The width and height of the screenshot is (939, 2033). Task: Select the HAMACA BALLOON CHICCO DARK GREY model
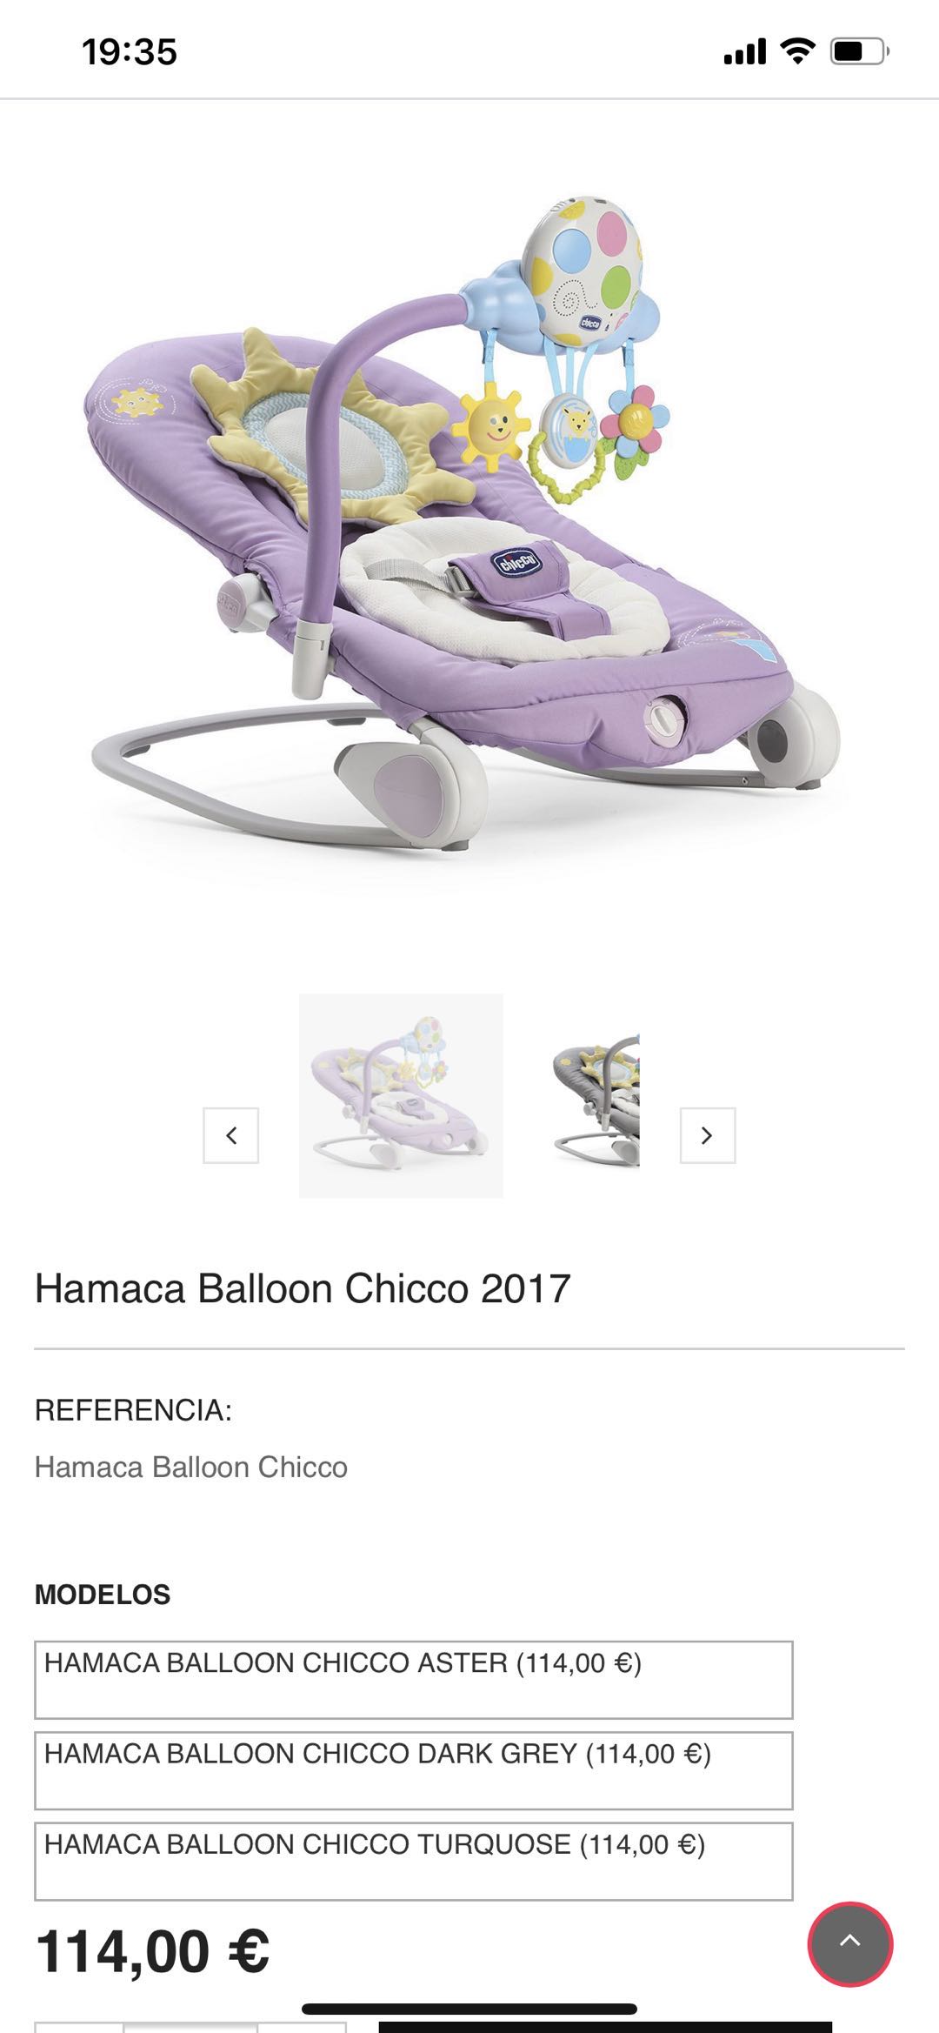pos(414,1769)
